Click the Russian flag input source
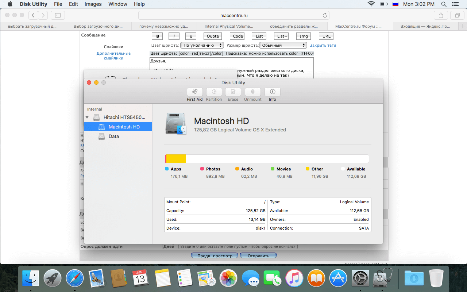 (395, 4)
